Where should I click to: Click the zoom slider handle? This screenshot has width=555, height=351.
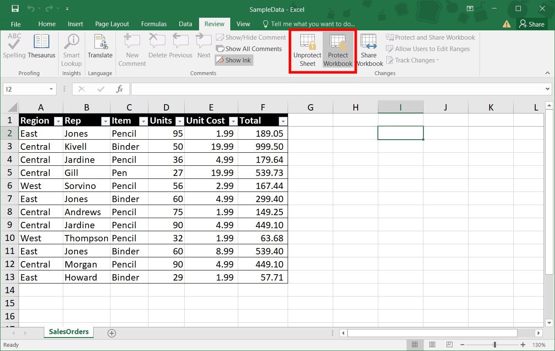[x=495, y=345]
